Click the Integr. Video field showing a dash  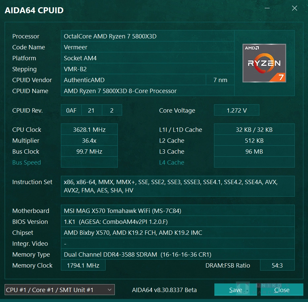178,243
